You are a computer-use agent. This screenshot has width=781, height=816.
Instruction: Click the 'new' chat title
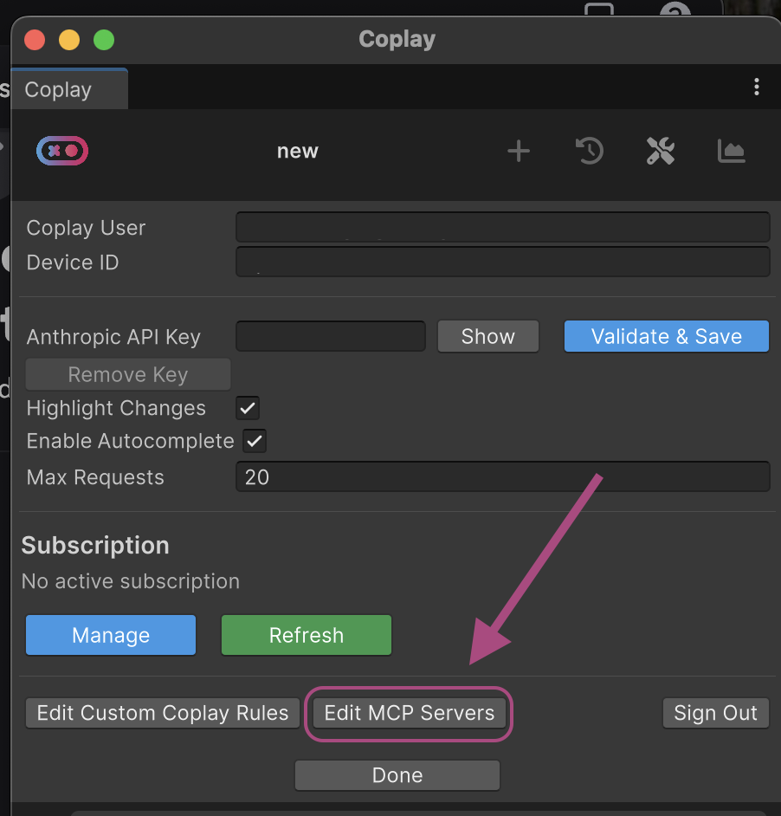(x=297, y=151)
